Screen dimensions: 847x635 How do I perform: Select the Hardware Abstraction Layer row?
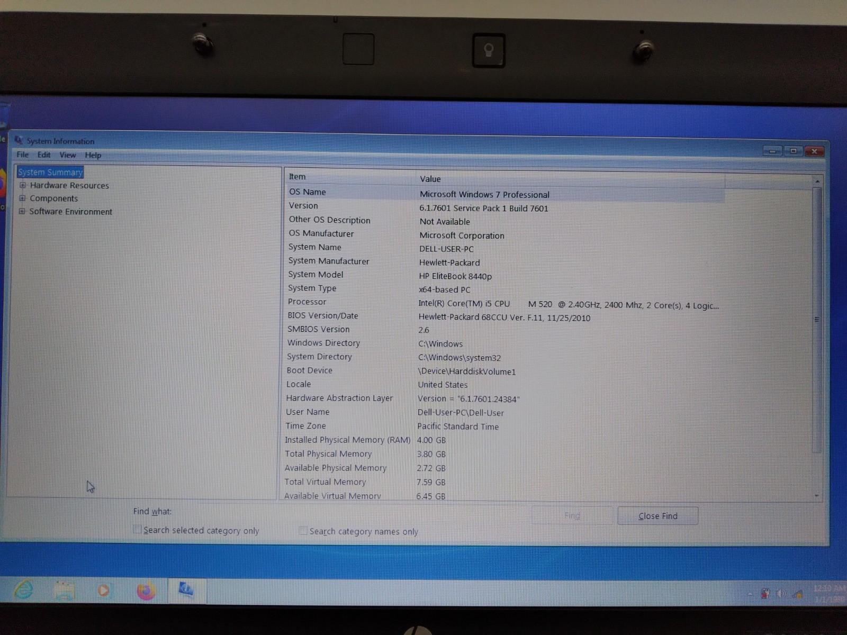pos(504,398)
